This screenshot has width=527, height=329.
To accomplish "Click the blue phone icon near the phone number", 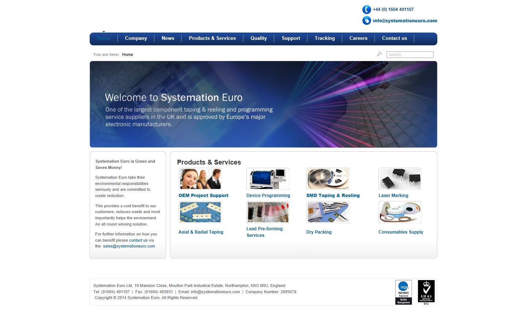I will click(x=366, y=9).
